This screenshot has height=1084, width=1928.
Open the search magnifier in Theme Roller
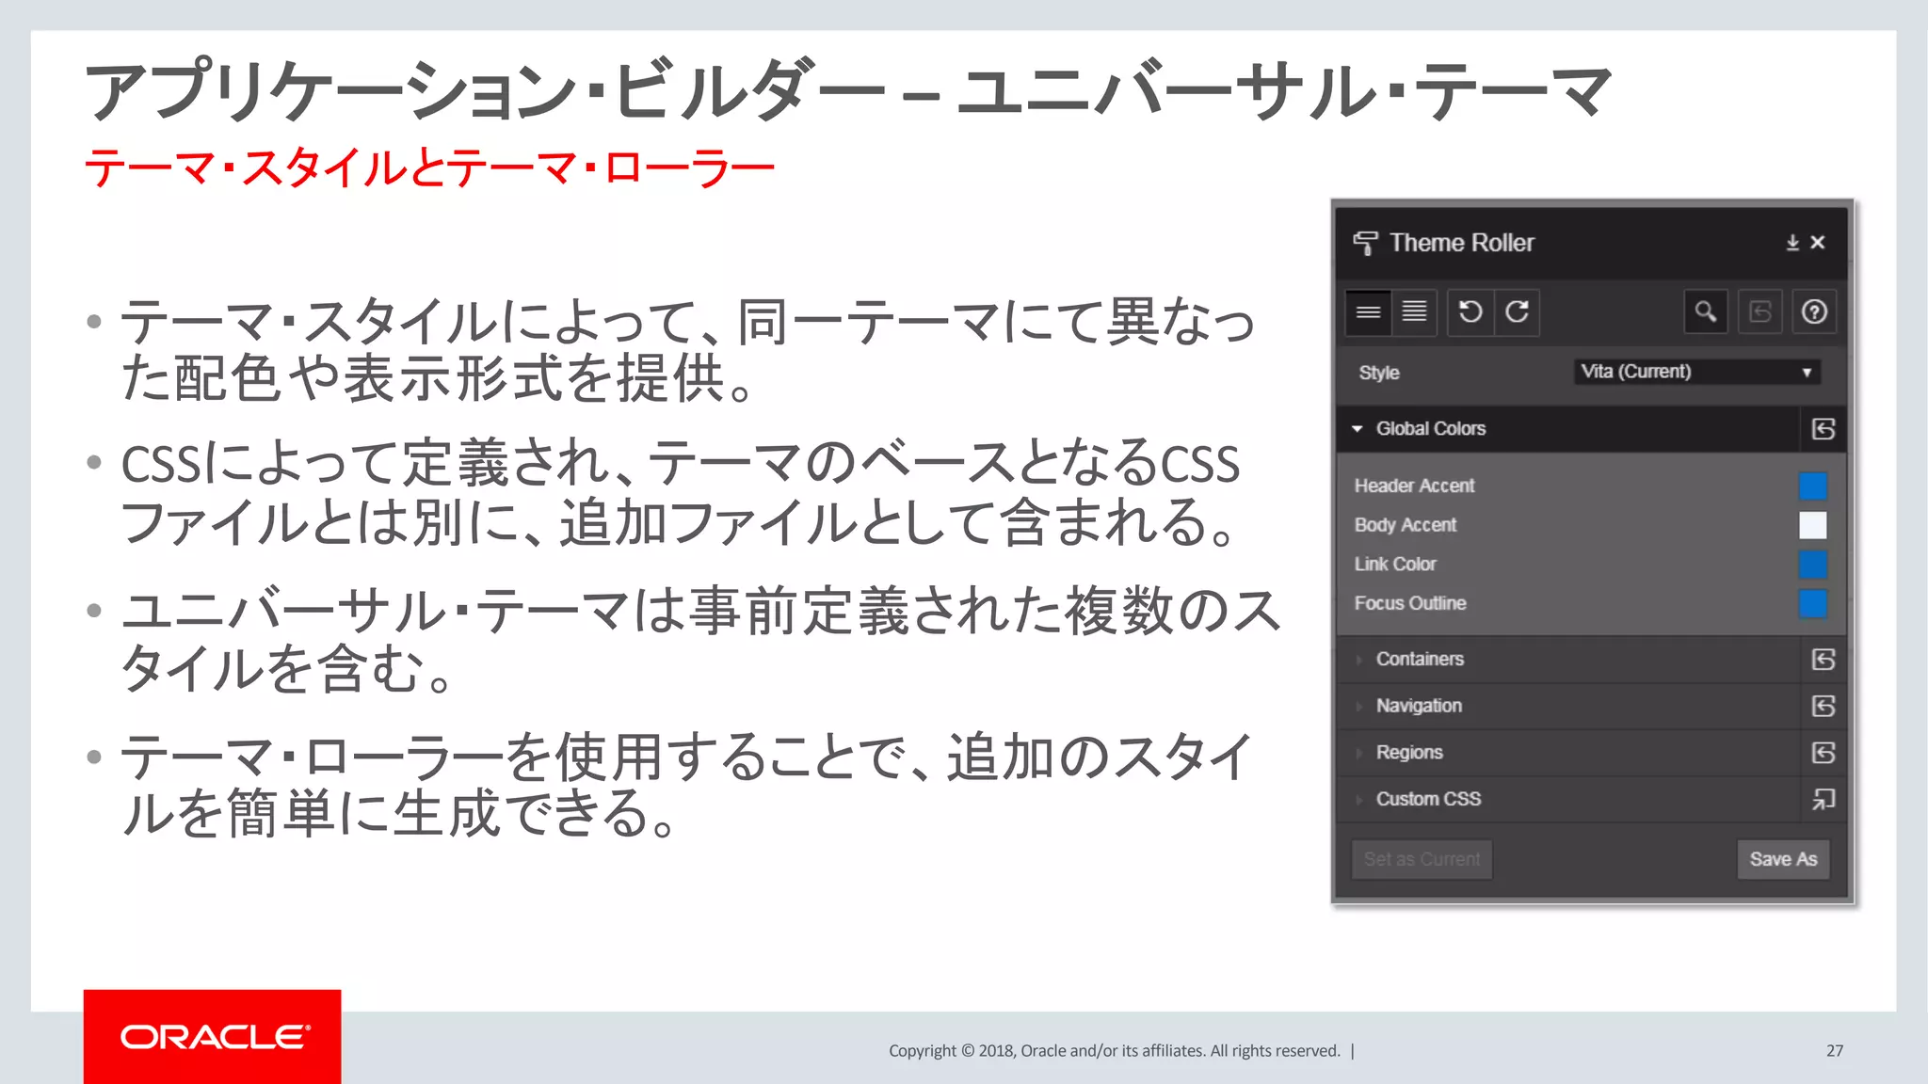[1705, 311]
